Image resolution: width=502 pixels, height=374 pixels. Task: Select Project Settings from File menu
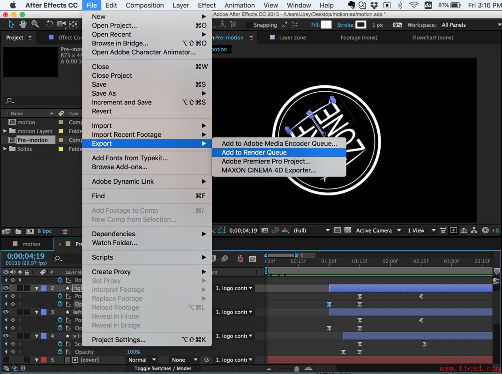point(119,340)
